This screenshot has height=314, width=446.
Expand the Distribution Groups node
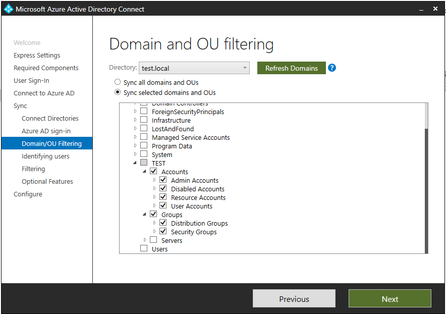click(154, 223)
